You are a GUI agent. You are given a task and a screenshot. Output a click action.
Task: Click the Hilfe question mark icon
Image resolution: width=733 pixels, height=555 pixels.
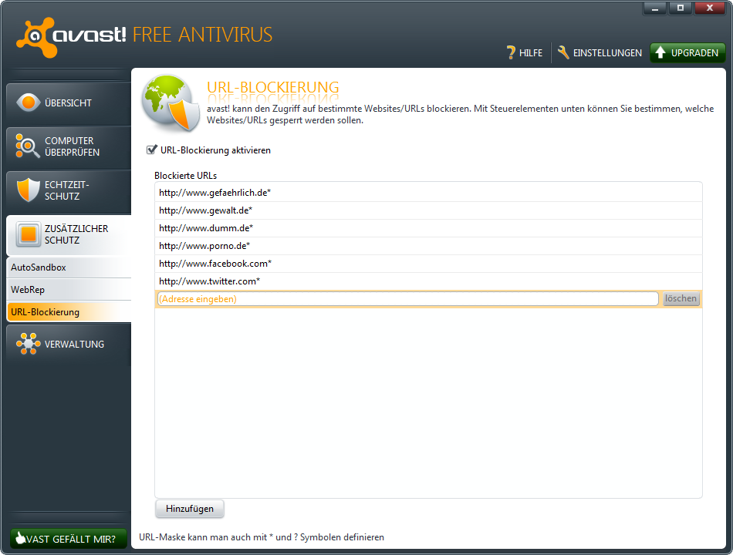(x=511, y=53)
